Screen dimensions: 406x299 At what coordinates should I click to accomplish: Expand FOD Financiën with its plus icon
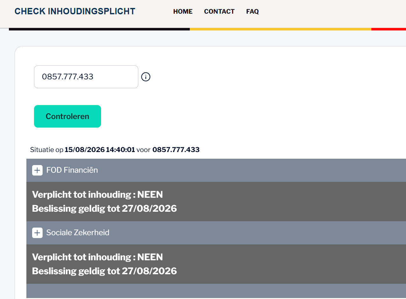point(37,170)
